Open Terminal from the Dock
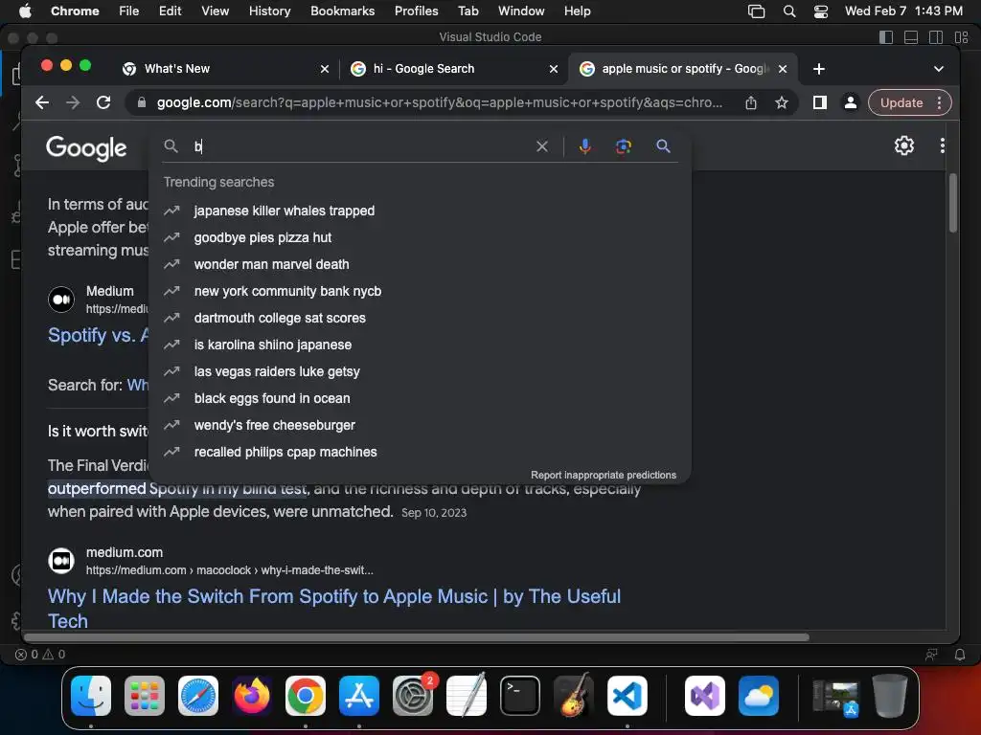The height and width of the screenshot is (735, 981). (x=520, y=696)
